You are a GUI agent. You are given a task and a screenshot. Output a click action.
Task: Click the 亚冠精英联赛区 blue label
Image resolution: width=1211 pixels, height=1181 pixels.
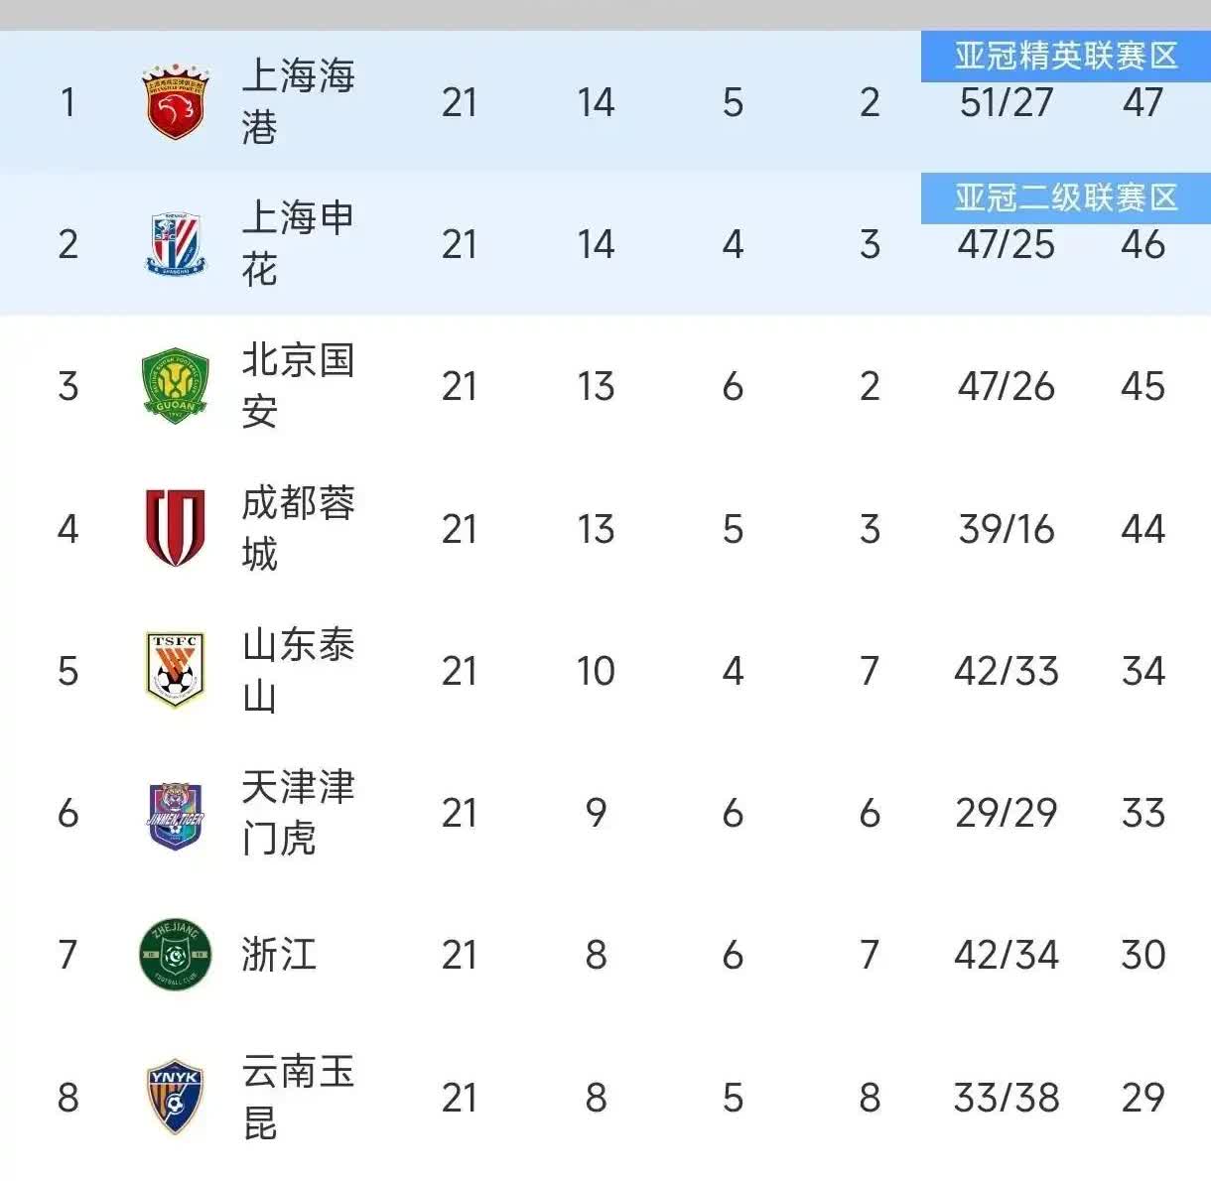click(1065, 56)
